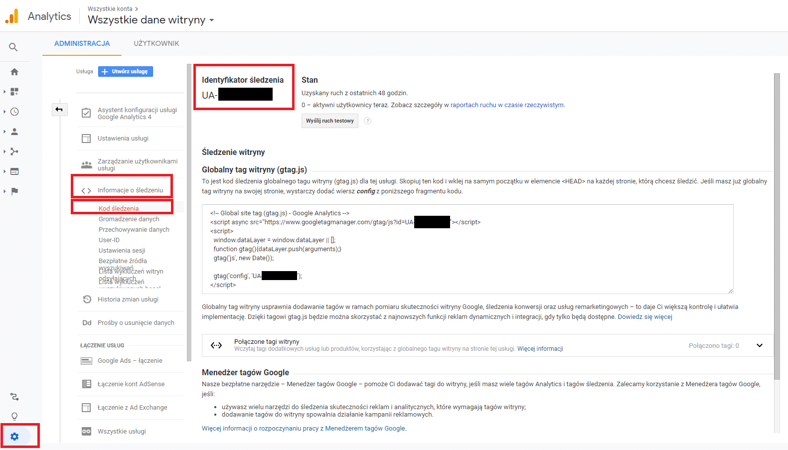Open the Tag Manager getting started link

304,429
